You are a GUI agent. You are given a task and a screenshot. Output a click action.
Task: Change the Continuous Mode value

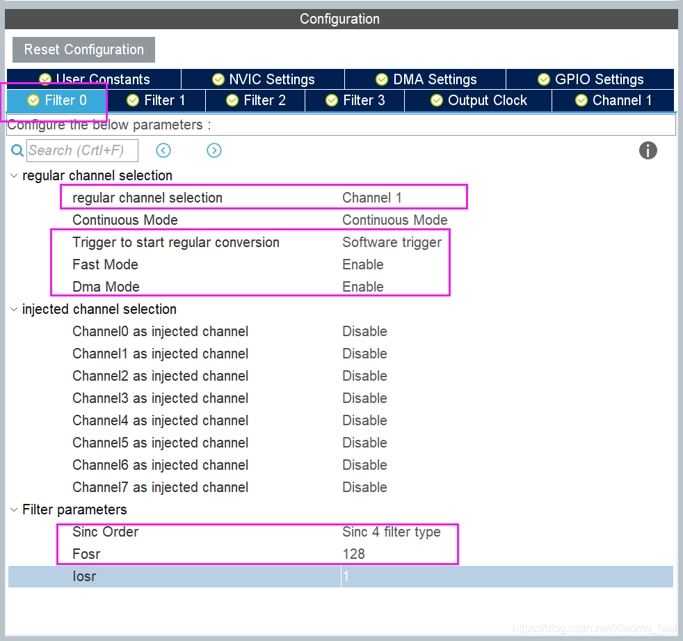pyautogui.click(x=394, y=220)
